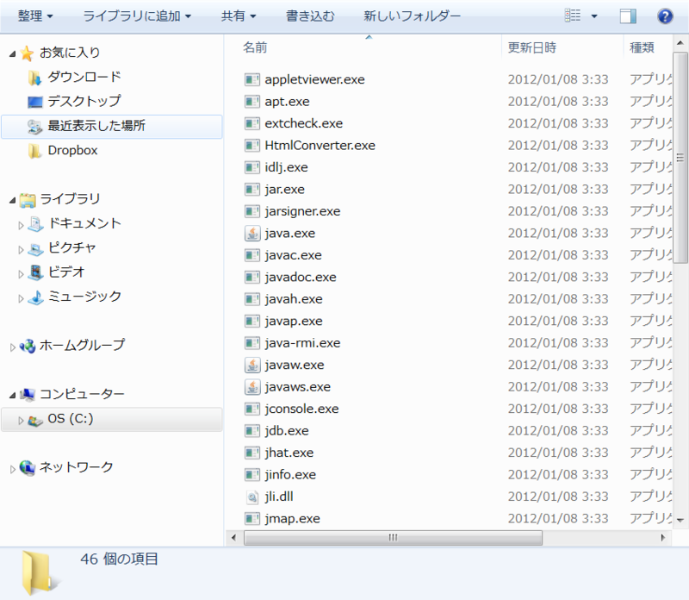The image size is (689, 600).
Task: Click the jli.dll gear file icon
Action: pos(252,497)
